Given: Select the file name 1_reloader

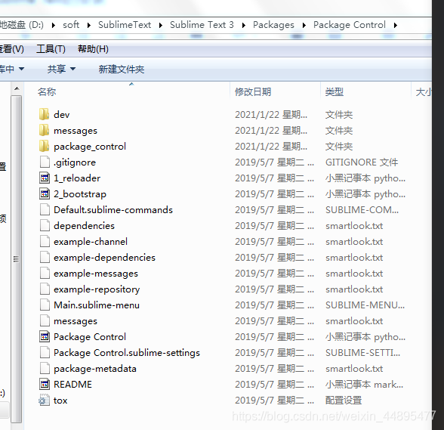Looking at the screenshot, I should (77, 178).
